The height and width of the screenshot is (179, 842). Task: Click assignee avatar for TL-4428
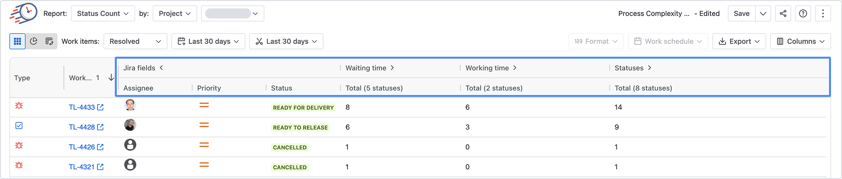tap(130, 125)
